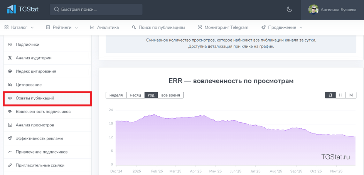Click the TGStat logo icon

(11, 9)
